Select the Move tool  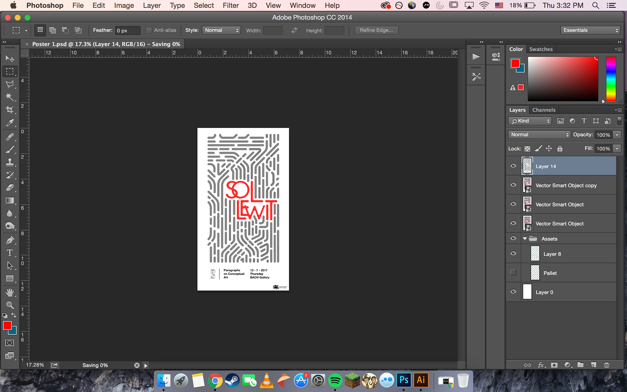[10, 58]
